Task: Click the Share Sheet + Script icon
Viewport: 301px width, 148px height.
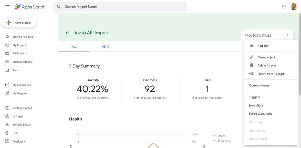Action: tap(252, 74)
